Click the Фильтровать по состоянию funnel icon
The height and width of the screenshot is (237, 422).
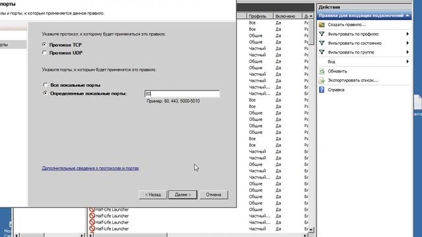pos(322,43)
